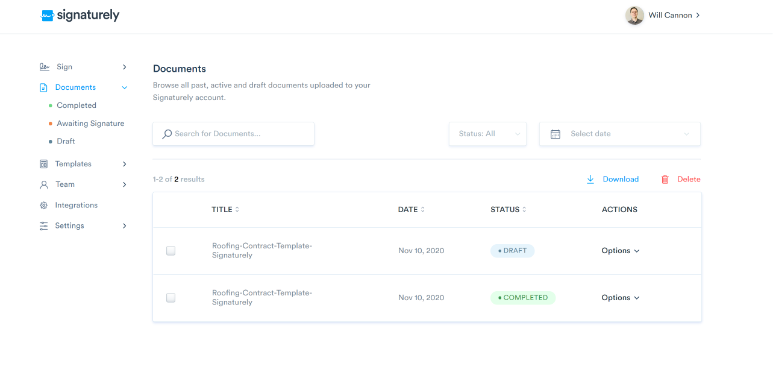Screen dimensions: 773x387
Task: Expand Options for the Draft document
Action: pos(620,251)
